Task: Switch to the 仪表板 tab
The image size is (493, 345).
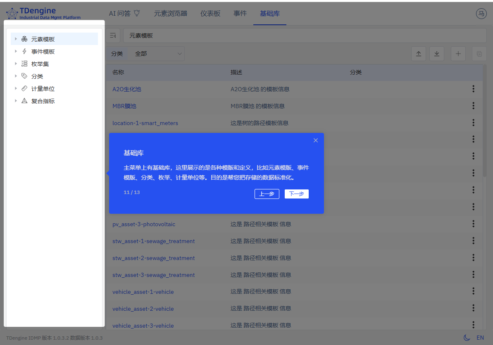Action: click(x=210, y=14)
